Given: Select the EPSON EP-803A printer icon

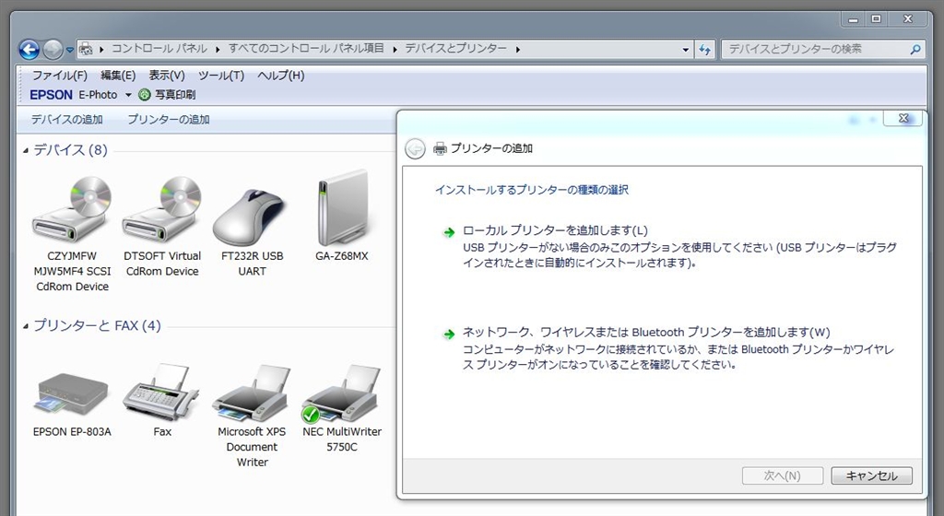Looking at the screenshot, I should 73,393.
